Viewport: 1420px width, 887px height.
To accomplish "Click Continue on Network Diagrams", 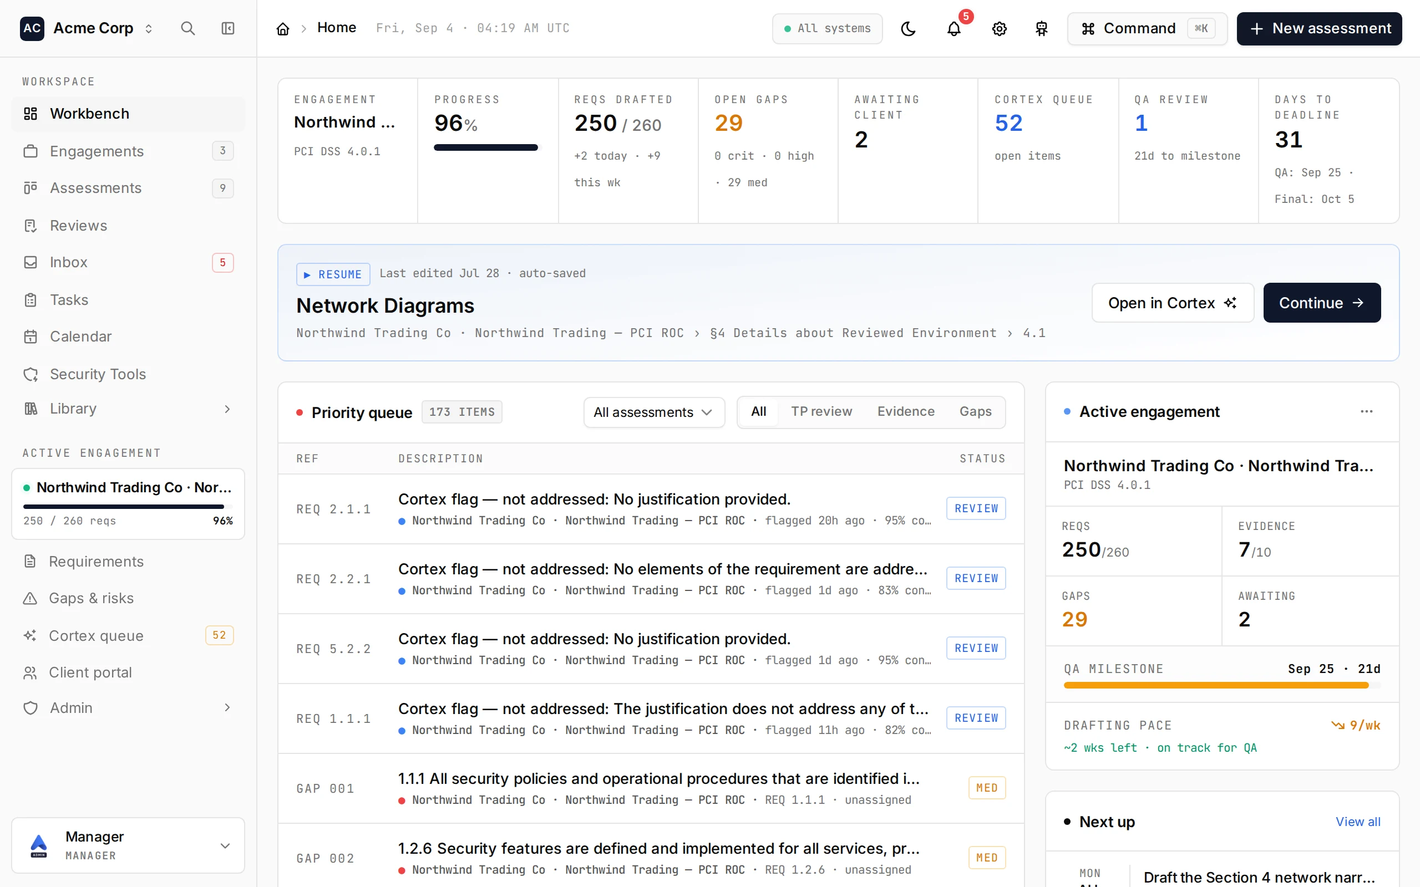I will point(1321,303).
